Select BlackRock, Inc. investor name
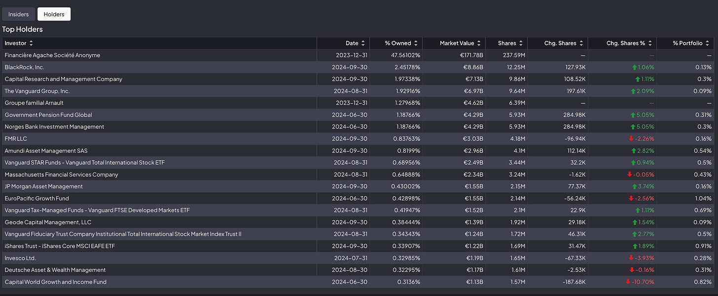Screen dimensions: 718x296 [25, 67]
